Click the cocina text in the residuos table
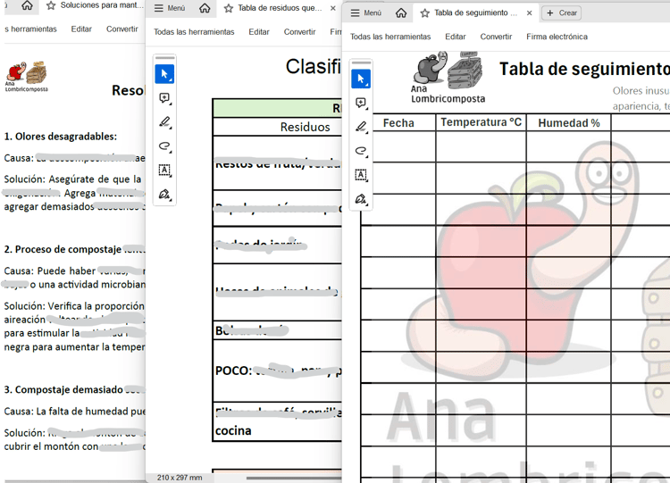This screenshot has width=670, height=483. pyautogui.click(x=233, y=430)
